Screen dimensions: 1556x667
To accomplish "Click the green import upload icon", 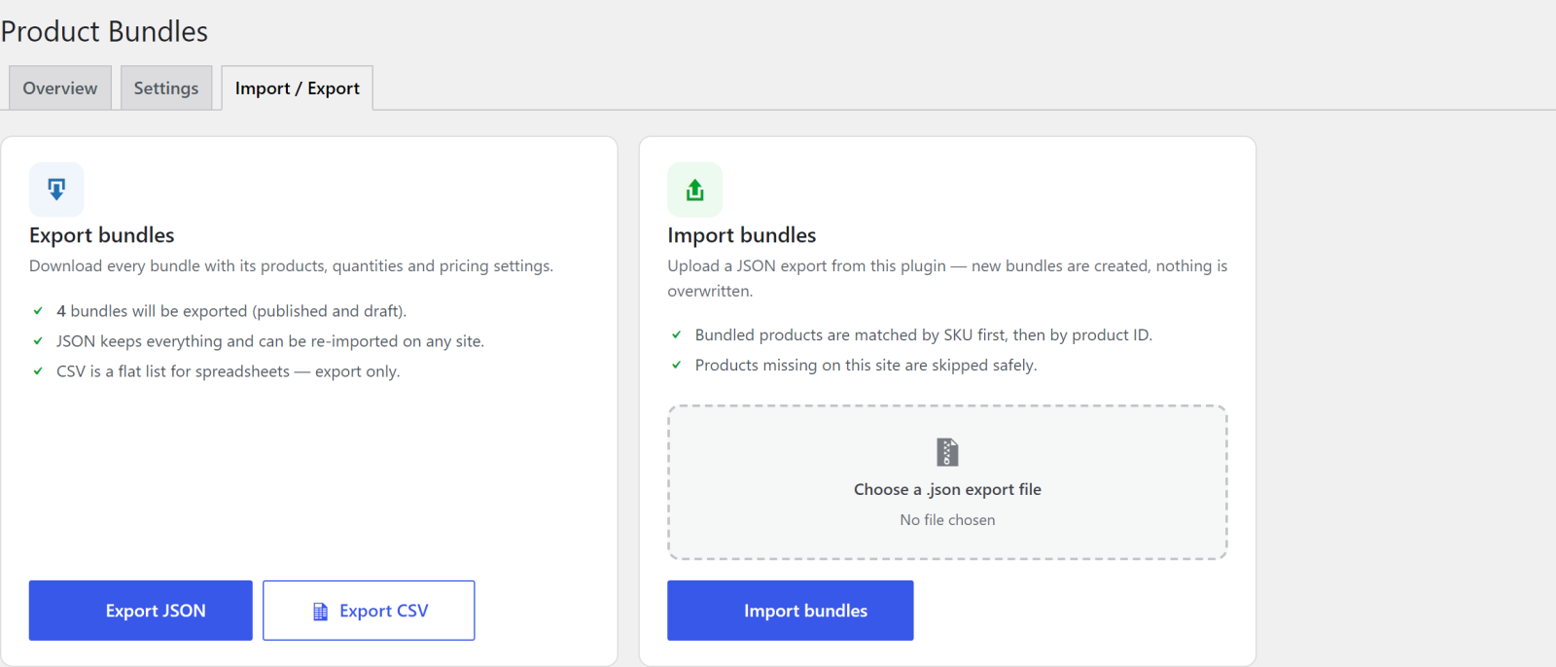I will 694,190.
